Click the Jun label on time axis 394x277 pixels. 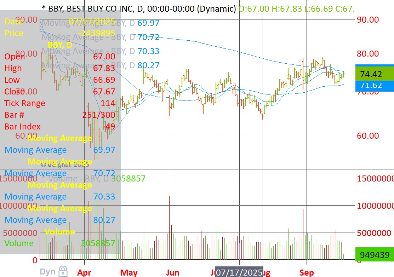[173, 273]
